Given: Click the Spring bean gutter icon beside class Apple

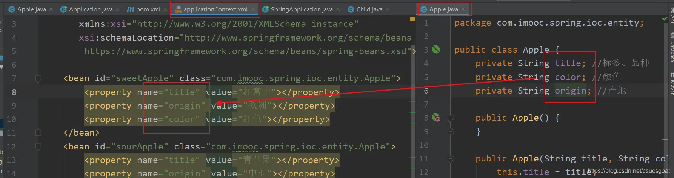Looking at the screenshot, I should coord(436,49).
